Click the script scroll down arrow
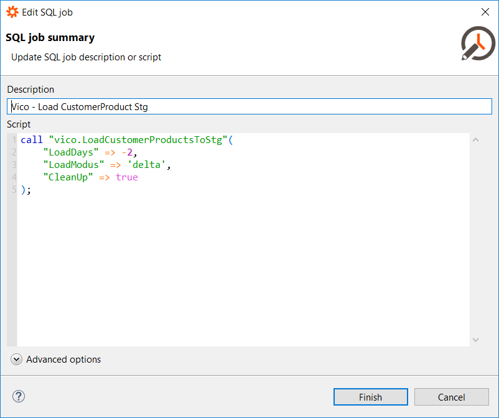Viewport: 499px width, 418px height. coord(476,340)
